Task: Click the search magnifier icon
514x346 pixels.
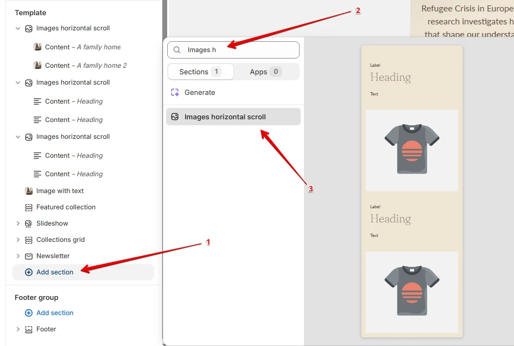Action: (177, 50)
